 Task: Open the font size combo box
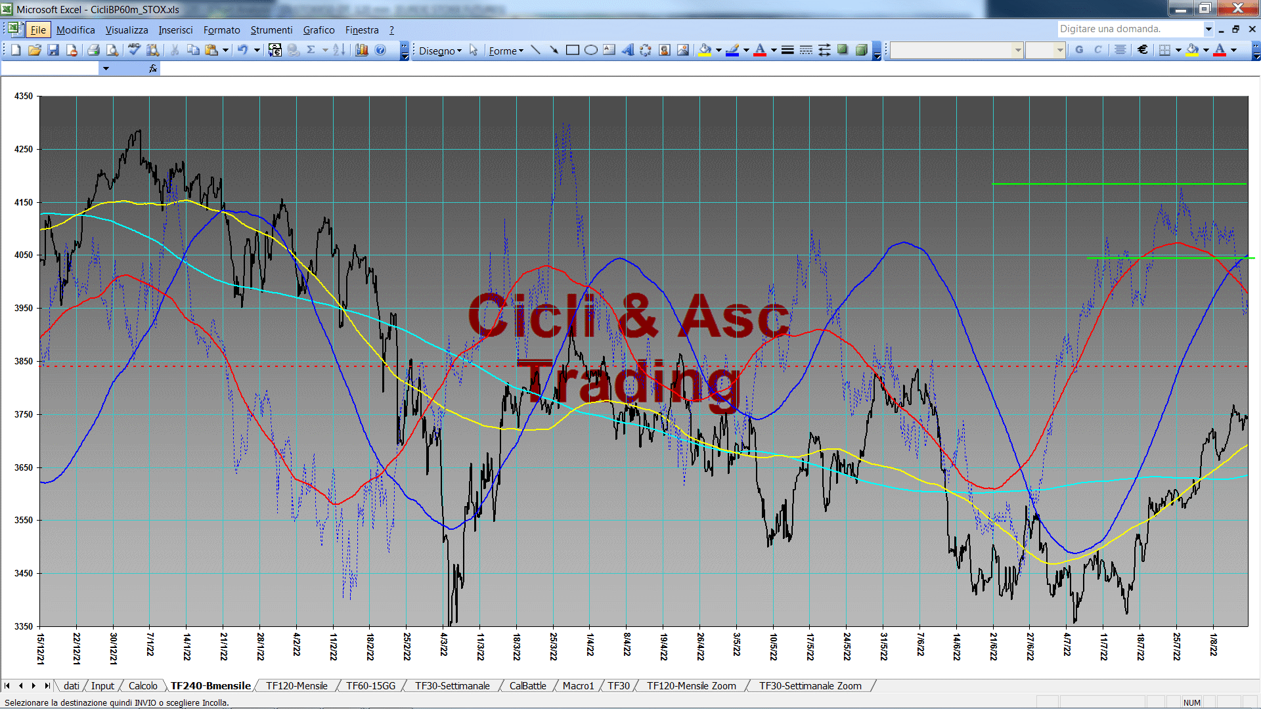(x=1045, y=51)
